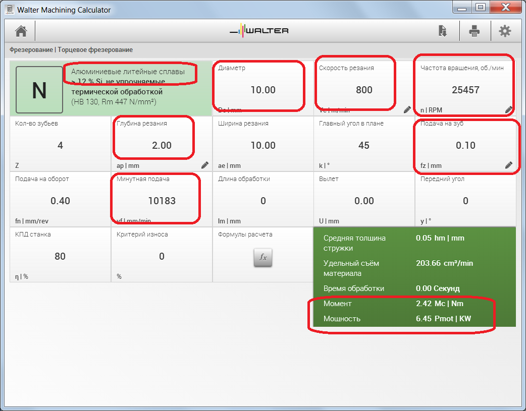Edit feed per tooth value 0.10
The height and width of the screenshot is (411, 526).
tap(465, 145)
